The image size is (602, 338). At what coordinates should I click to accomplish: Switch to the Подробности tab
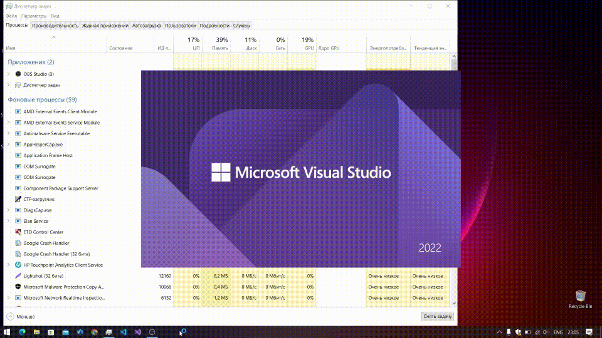214,26
